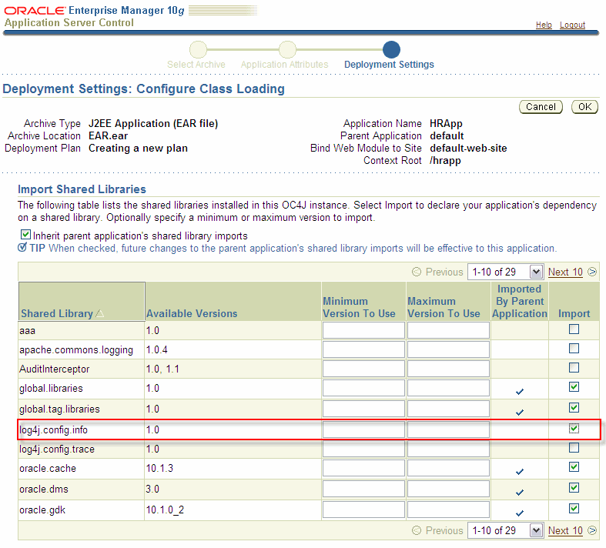The height and width of the screenshot is (548, 606).
Task: Click Minimum Version field for global.libraries
Action: point(363,388)
